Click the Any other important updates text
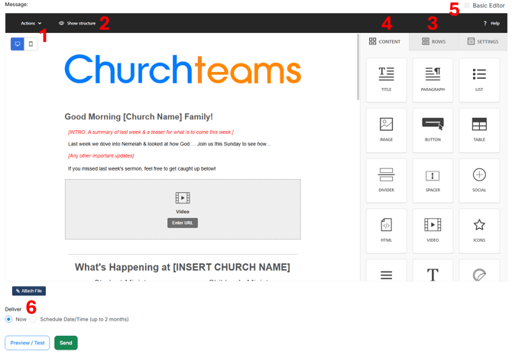 pos(101,155)
